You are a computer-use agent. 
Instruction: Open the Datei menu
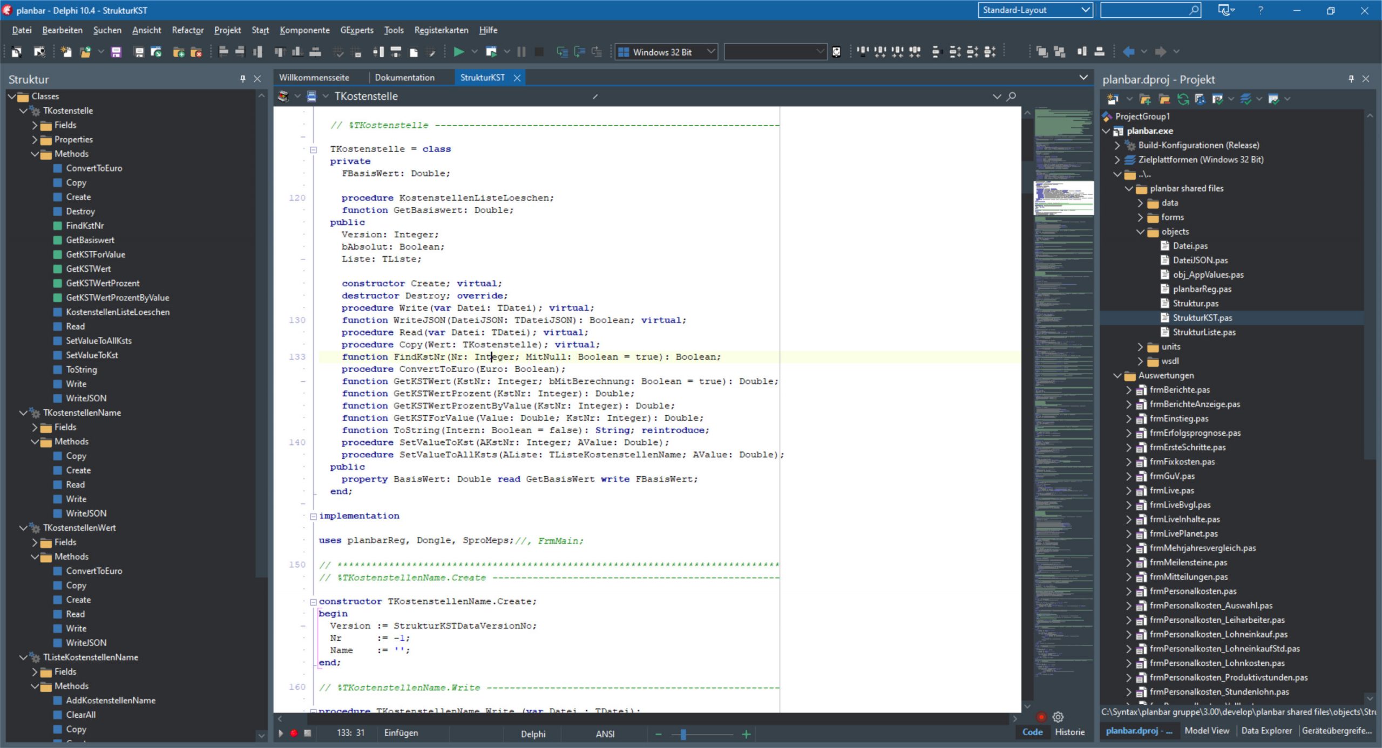(x=22, y=30)
